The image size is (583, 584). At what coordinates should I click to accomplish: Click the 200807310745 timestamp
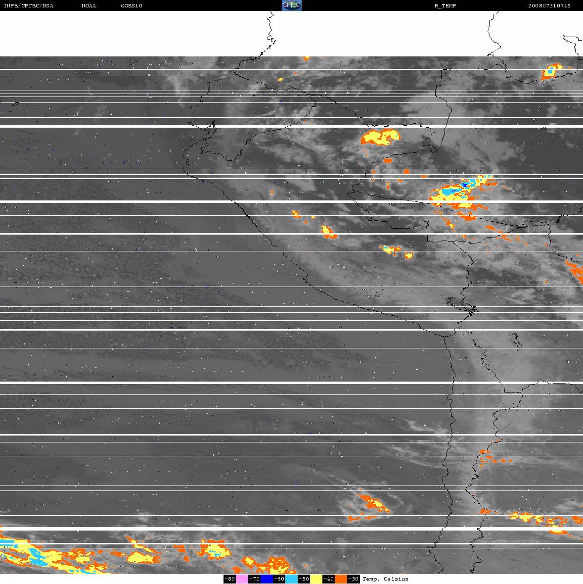(x=549, y=5)
